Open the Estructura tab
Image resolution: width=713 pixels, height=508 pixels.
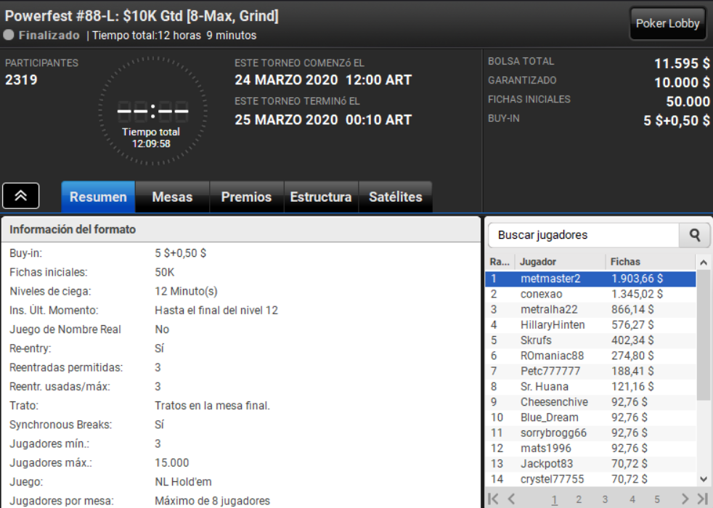point(321,197)
